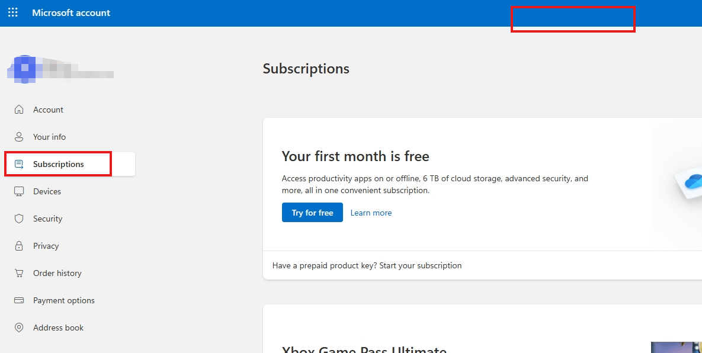Click the Try for free button
Viewport: 702px width, 353px height.
[x=313, y=213]
